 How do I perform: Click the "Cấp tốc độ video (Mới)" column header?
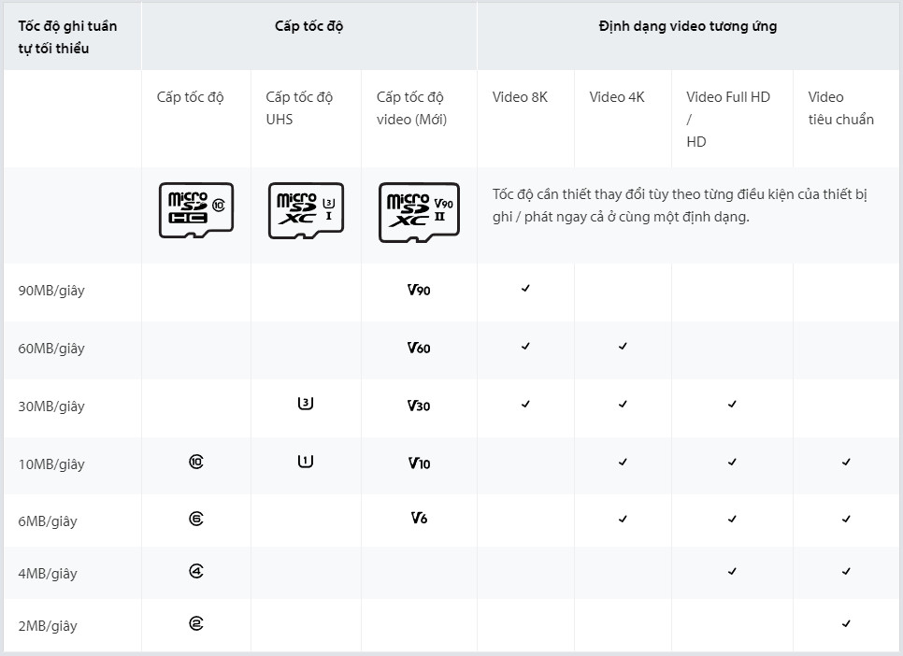(411, 108)
